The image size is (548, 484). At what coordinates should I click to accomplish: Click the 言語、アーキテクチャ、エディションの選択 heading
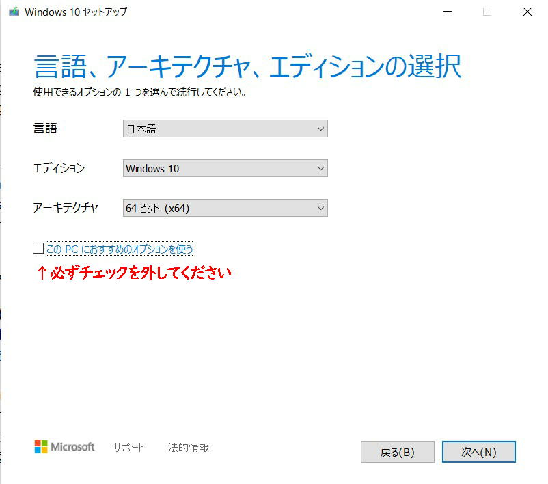248,66
